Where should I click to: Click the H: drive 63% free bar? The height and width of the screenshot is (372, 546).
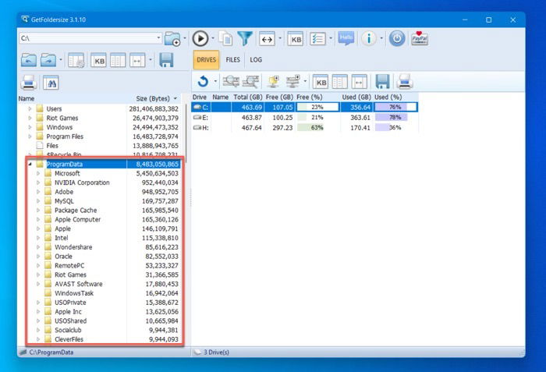click(x=317, y=128)
